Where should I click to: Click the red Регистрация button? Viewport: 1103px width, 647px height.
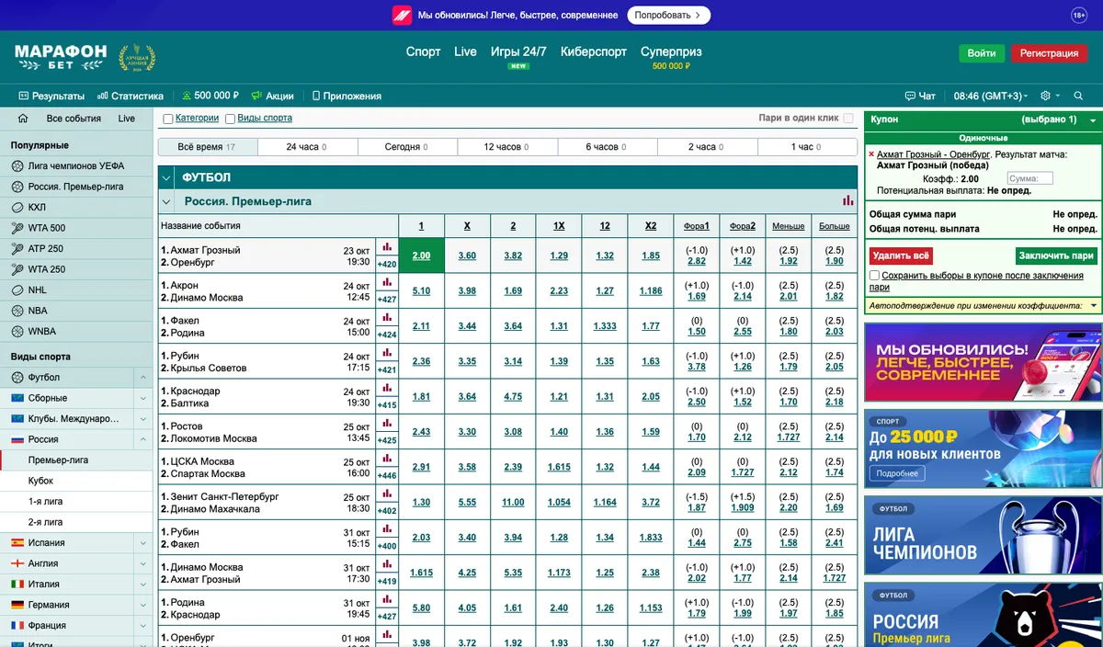[1049, 53]
